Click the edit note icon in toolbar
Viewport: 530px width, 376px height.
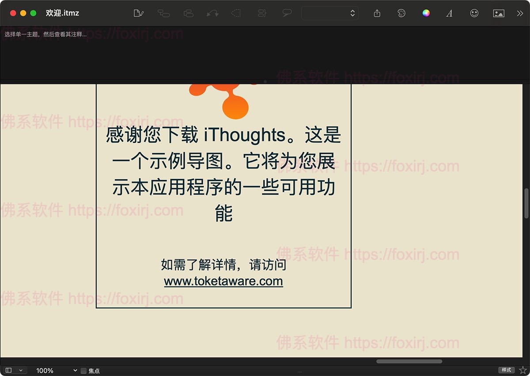pos(139,13)
